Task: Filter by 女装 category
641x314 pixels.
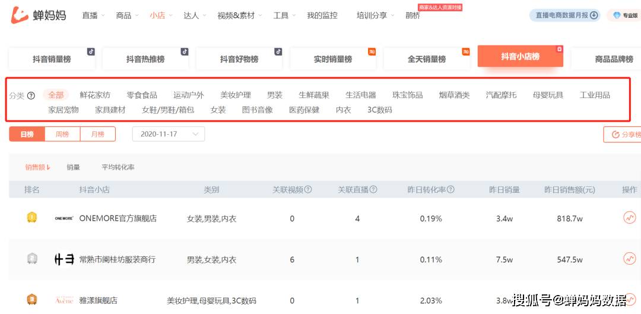Action: point(218,110)
